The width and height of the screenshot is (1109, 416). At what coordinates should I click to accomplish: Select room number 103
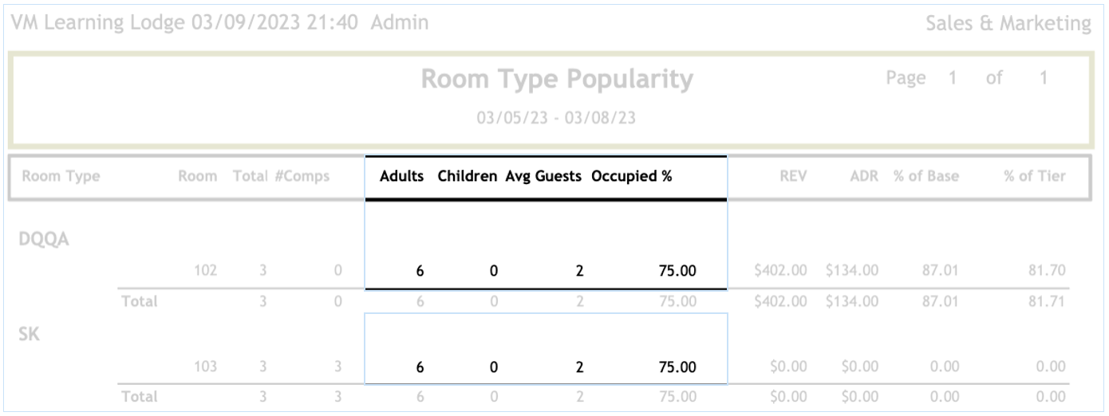(206, 367)
